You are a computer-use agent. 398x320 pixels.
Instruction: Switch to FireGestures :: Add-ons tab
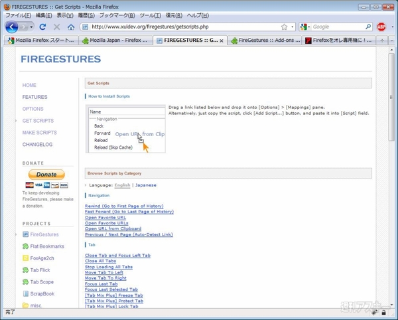click(x=265, y=40)
